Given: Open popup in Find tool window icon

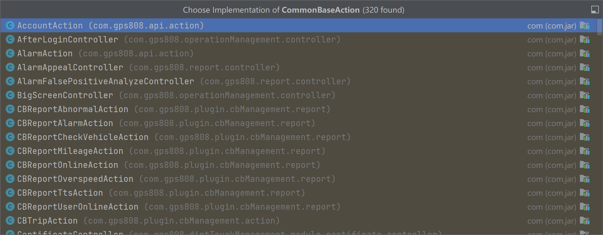Looking at the screenshot, I should (595, 10).
